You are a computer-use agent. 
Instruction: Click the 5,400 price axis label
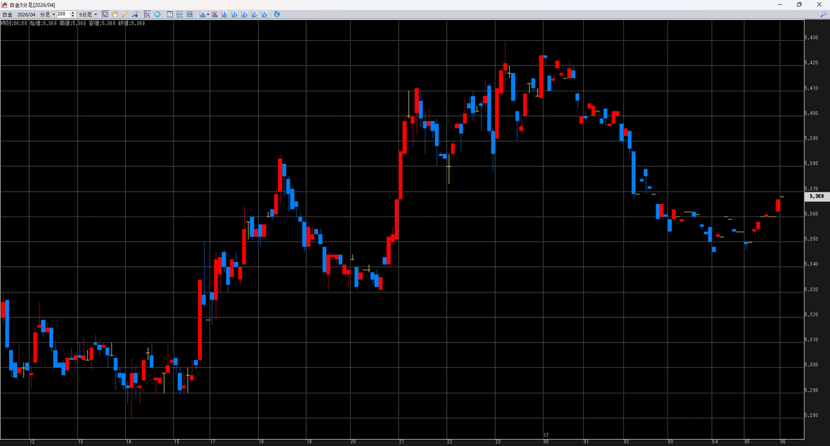[812, 113]
